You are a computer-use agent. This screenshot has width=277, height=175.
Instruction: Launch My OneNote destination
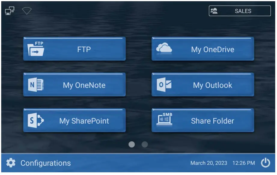click(x=75, y=85)
